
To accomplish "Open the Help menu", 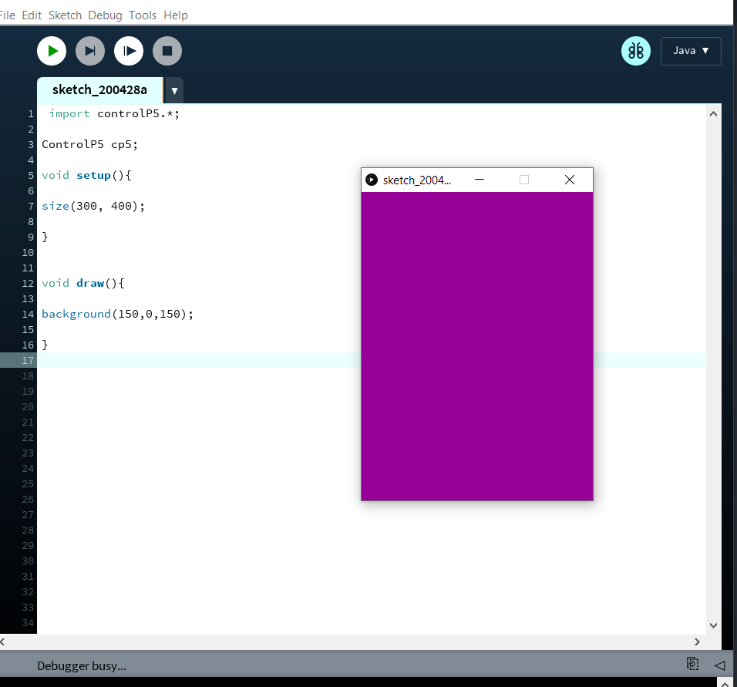I will point(175,15).
